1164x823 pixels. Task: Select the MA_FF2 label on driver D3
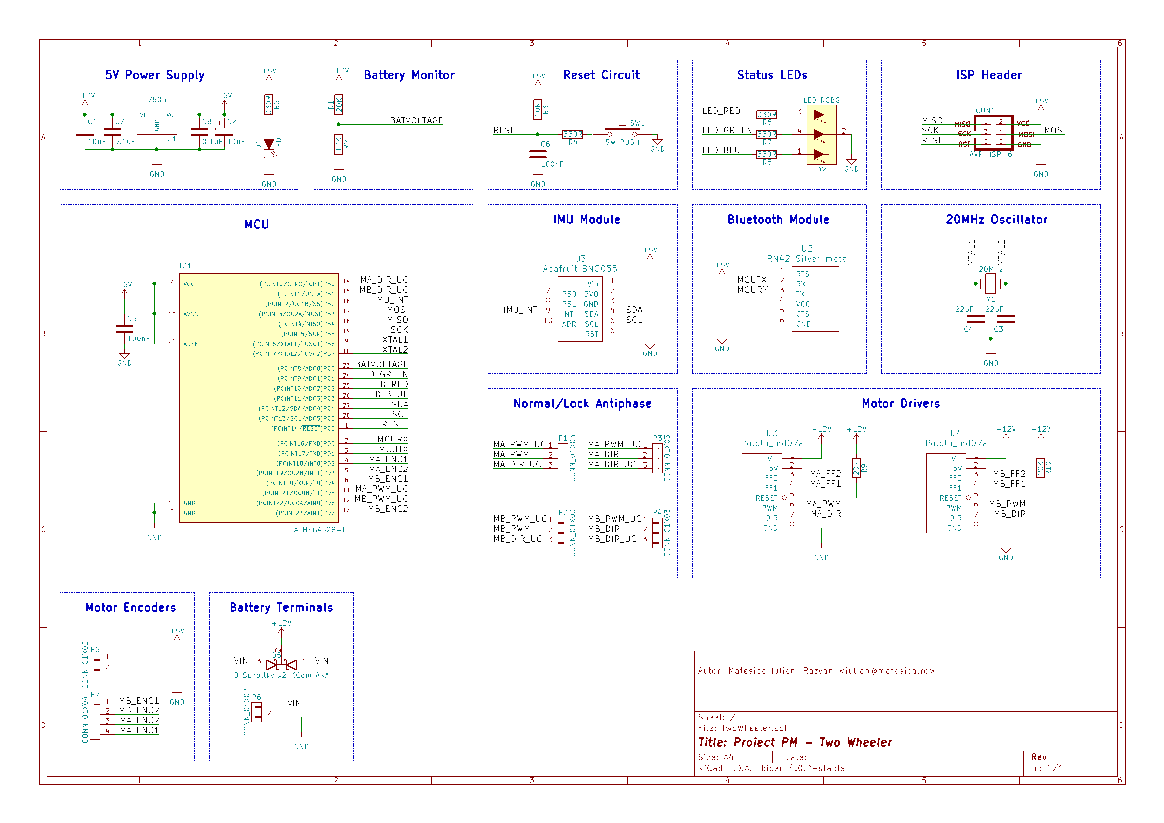[825, 474]
